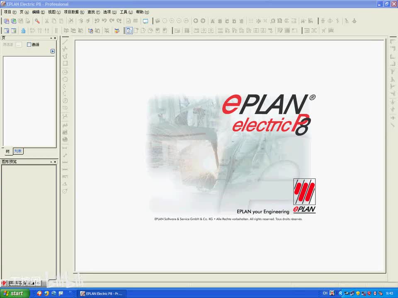
Task: Click the zoom out minus circle icon
Action: point(179,21)
